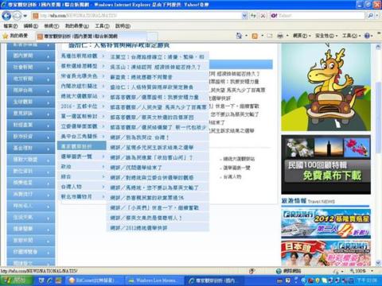The image size is (382, 286).
Task: Open the search provider dropdown arrow
Action: coord(376,16)
